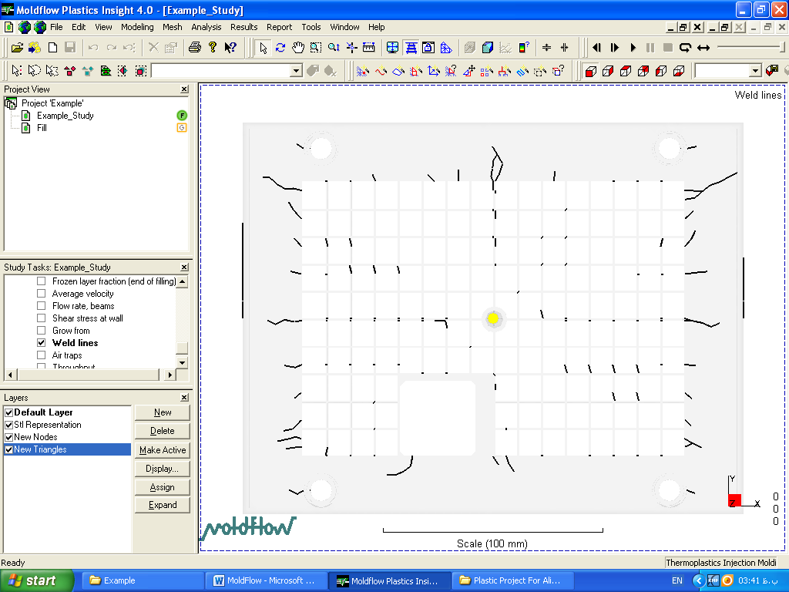Screen dimensions: 789x592
Task: Click the What's This help pointer icon
Action: (x=230, y=48)
